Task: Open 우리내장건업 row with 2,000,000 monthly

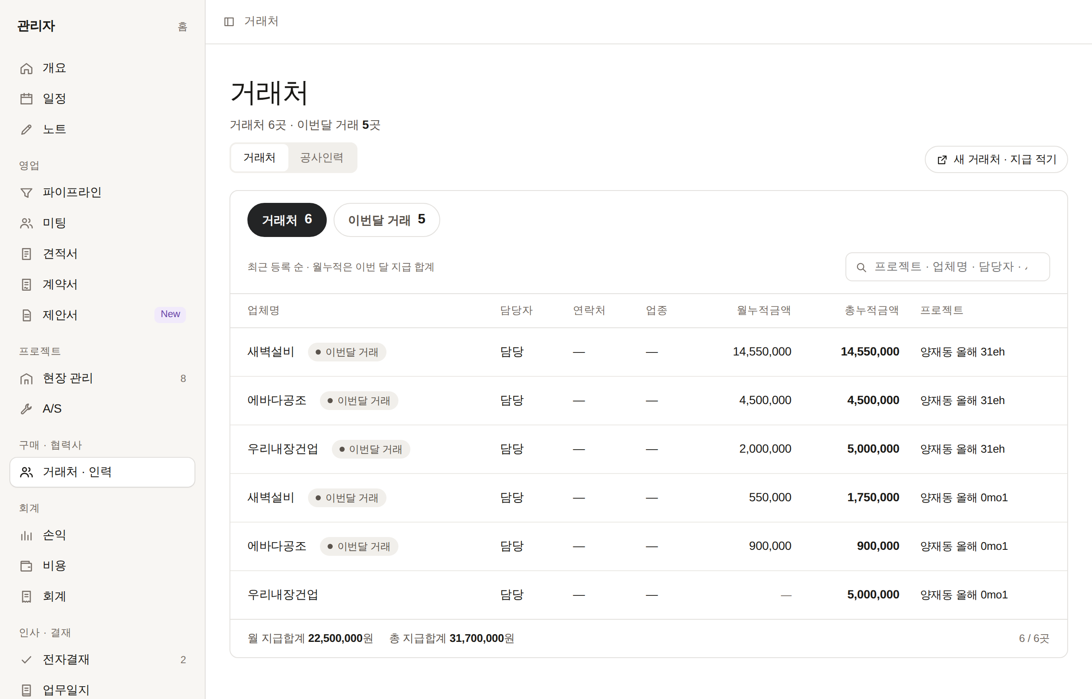Action: point(649,449)
